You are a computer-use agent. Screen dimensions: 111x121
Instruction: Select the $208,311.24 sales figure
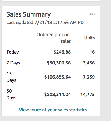[x=58, y=95]
